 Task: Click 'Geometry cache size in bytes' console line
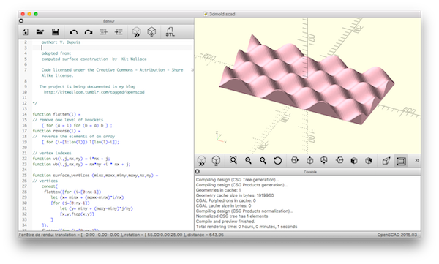click(235, 195)
